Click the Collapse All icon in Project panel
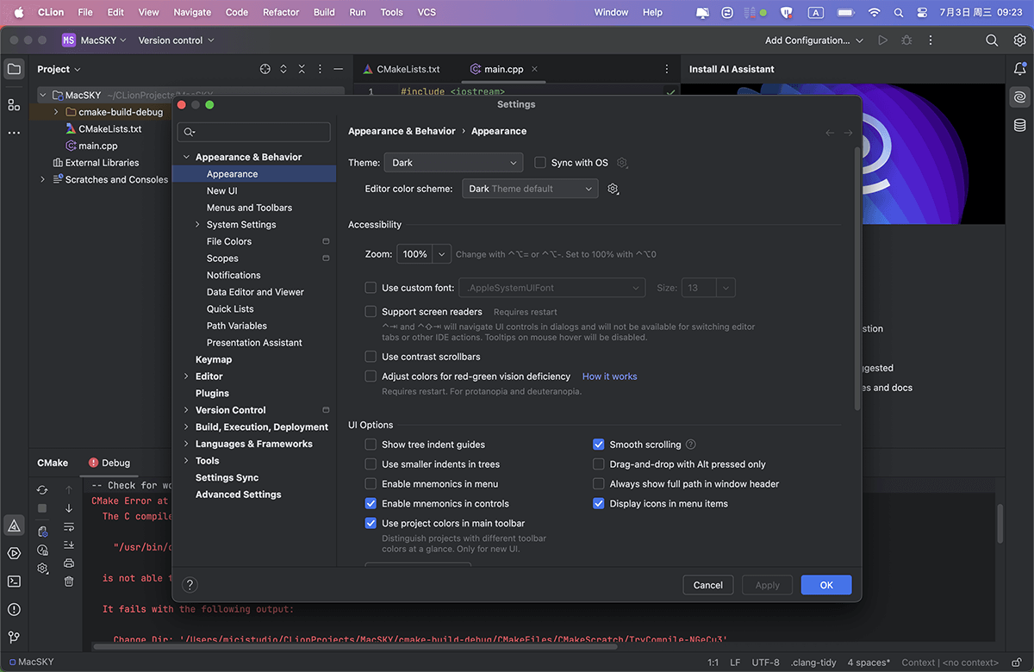 point(302,70)
